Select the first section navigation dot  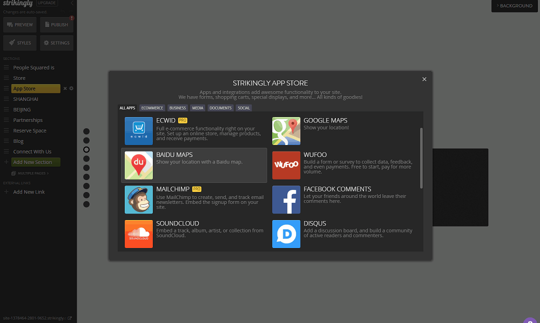(x=86, y=132)
